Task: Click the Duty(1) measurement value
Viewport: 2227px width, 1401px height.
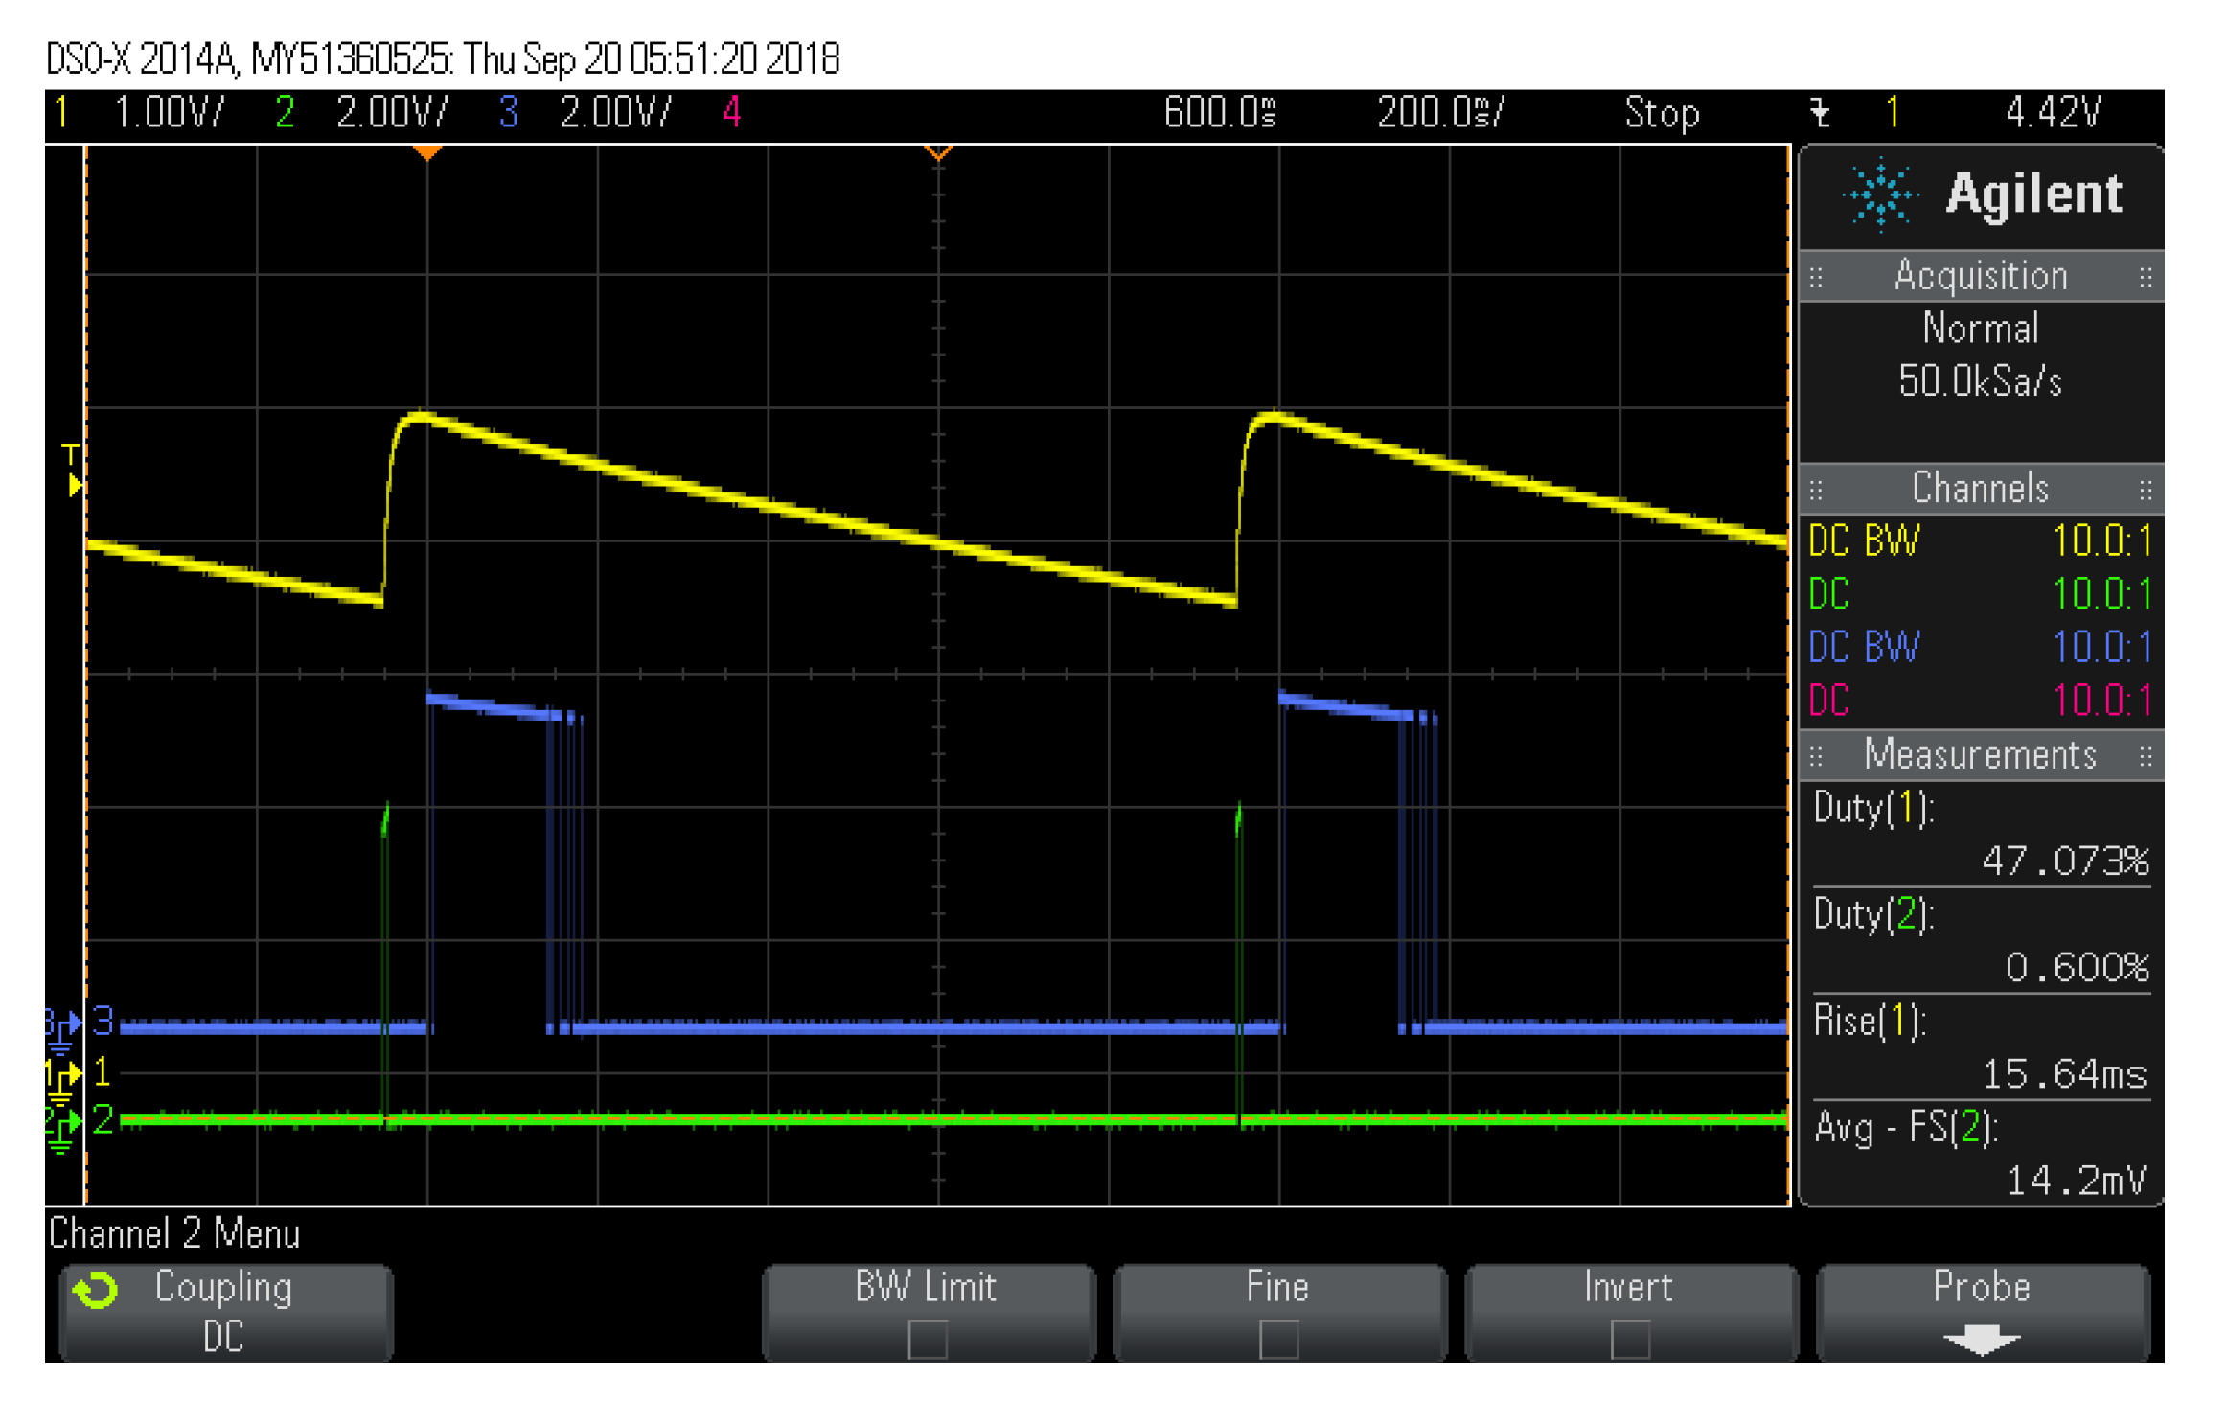Action: click(x=2064, y=861)
